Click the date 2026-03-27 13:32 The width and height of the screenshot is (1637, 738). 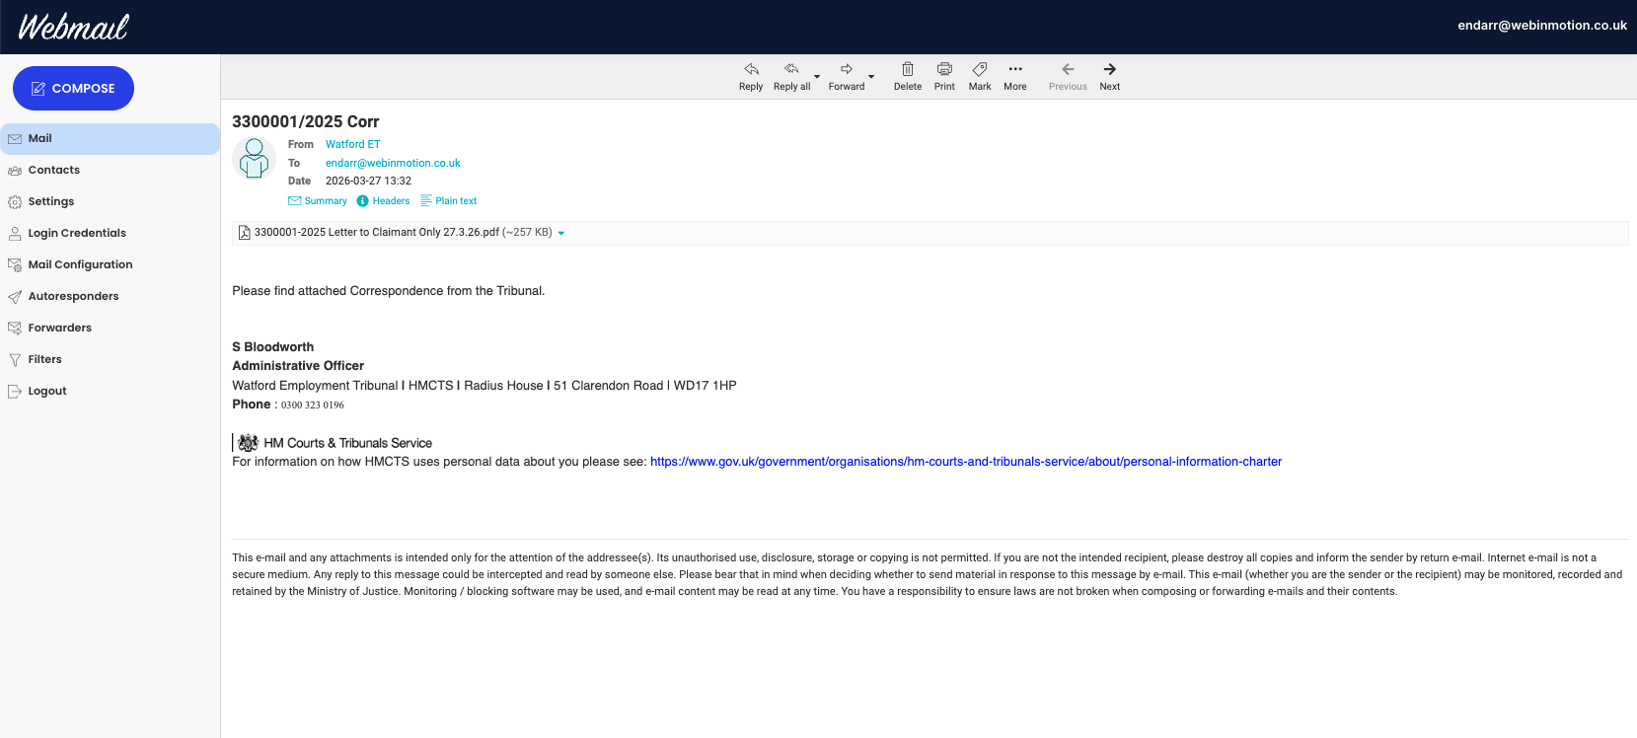point(368,181)
